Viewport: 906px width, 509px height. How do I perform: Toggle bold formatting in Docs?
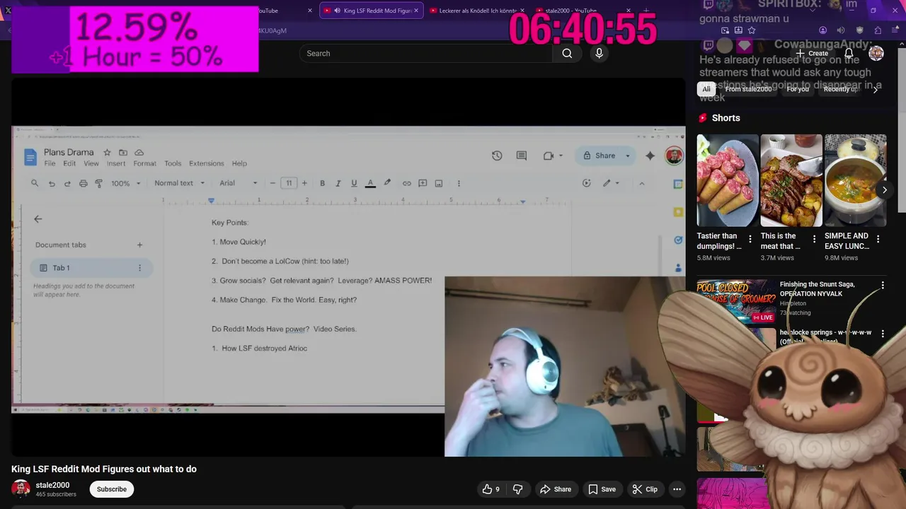(x=322, y=183)
